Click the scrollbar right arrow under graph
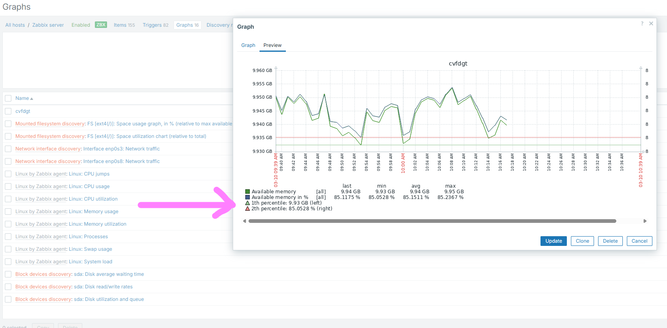The width and height of the screenshot is (667, 328). pyautogui.click(x=645, y=221)
